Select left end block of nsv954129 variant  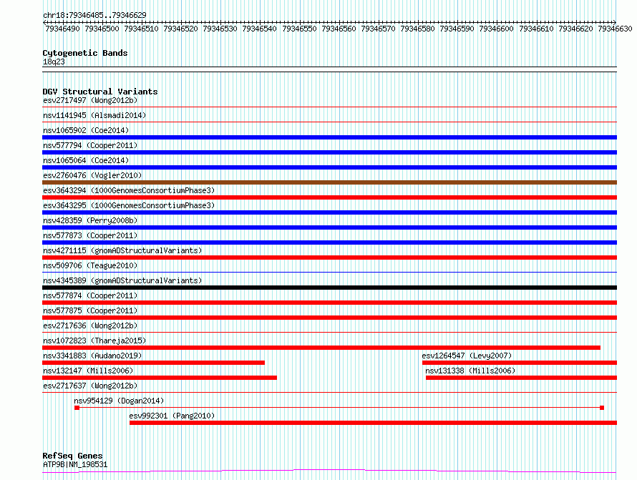tap(77, 408)
